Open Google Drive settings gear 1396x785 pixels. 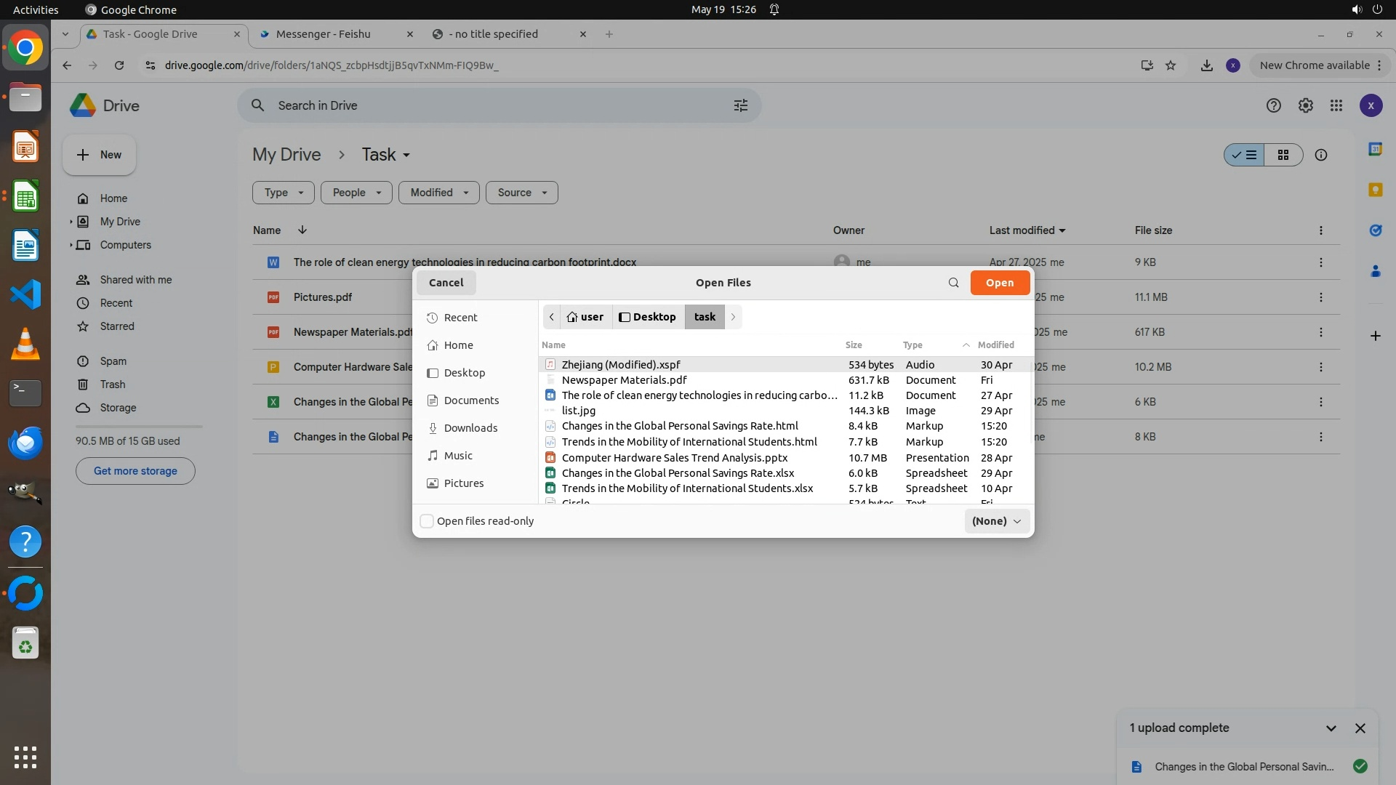[x=1306, y=105]
